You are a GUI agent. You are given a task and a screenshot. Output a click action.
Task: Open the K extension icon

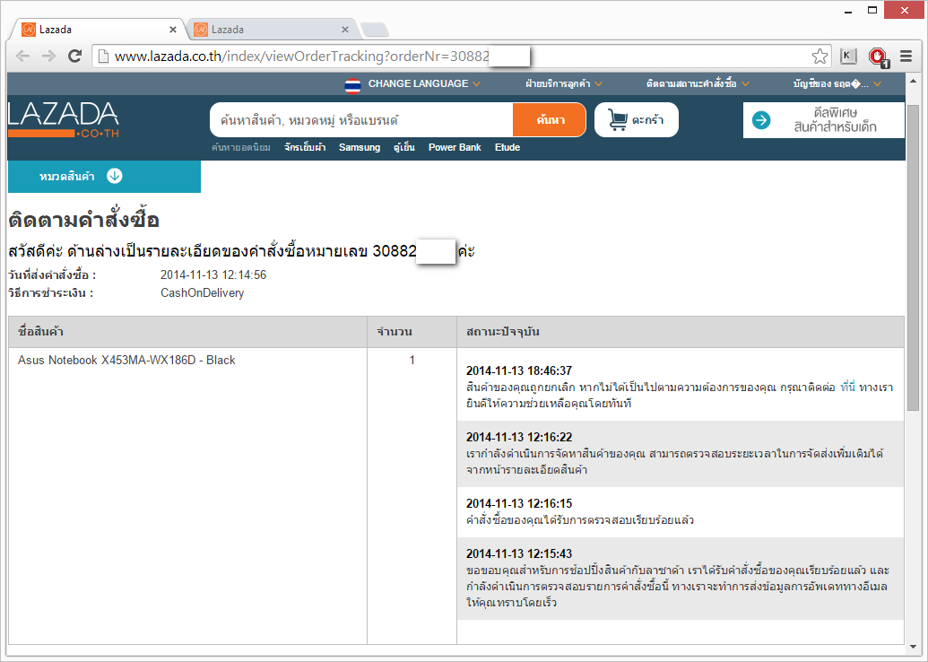(x=848, y=57)
